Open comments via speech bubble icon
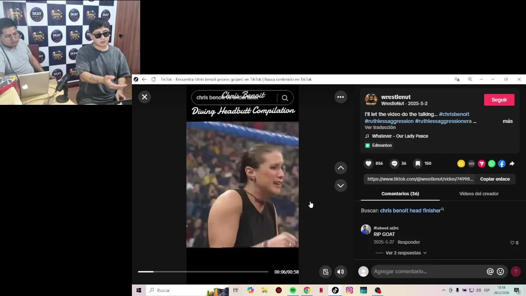526x296 pixels. point(394,164)
